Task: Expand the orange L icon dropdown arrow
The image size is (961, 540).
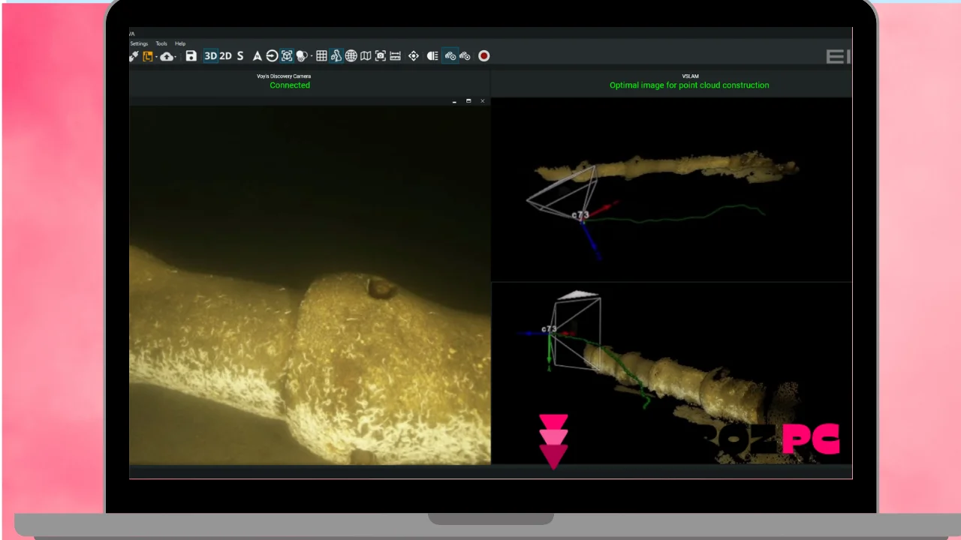Action: (x=156, y=57)
